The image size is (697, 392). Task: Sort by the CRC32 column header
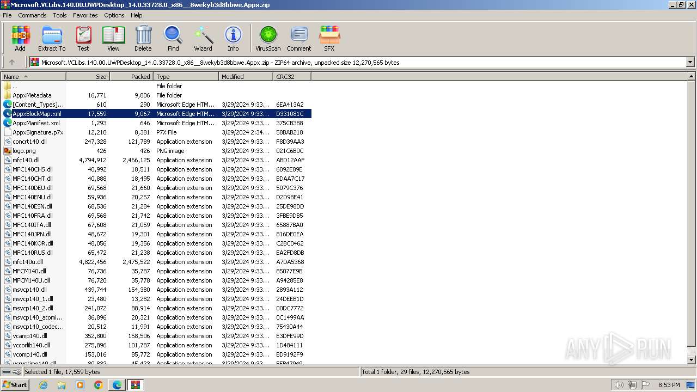292,77
